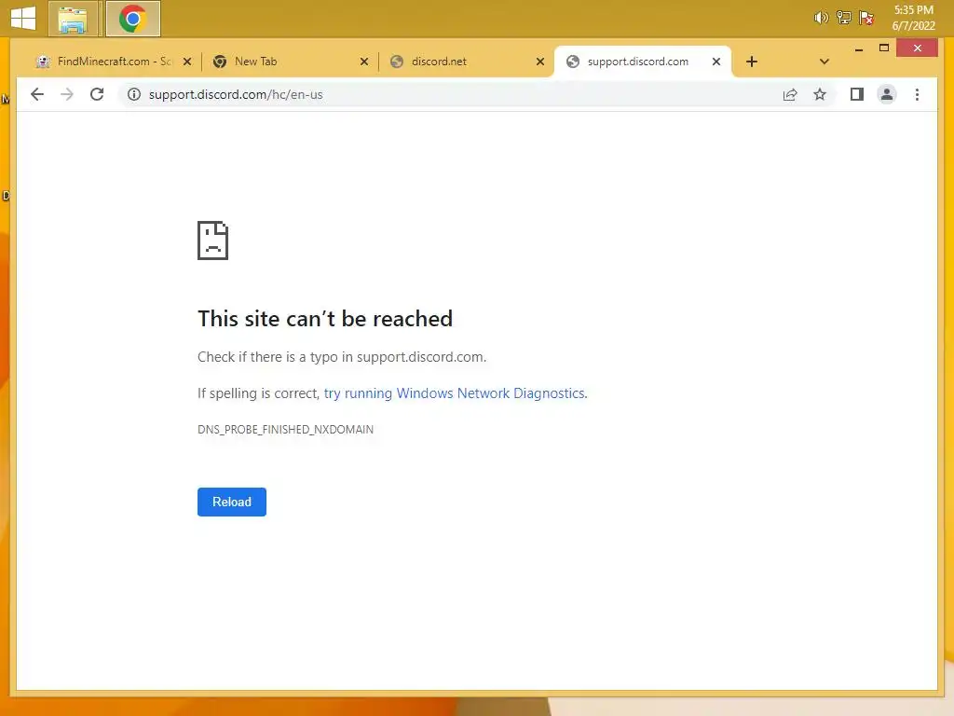Open File Explorer from the taskbar

coord(73,19)
